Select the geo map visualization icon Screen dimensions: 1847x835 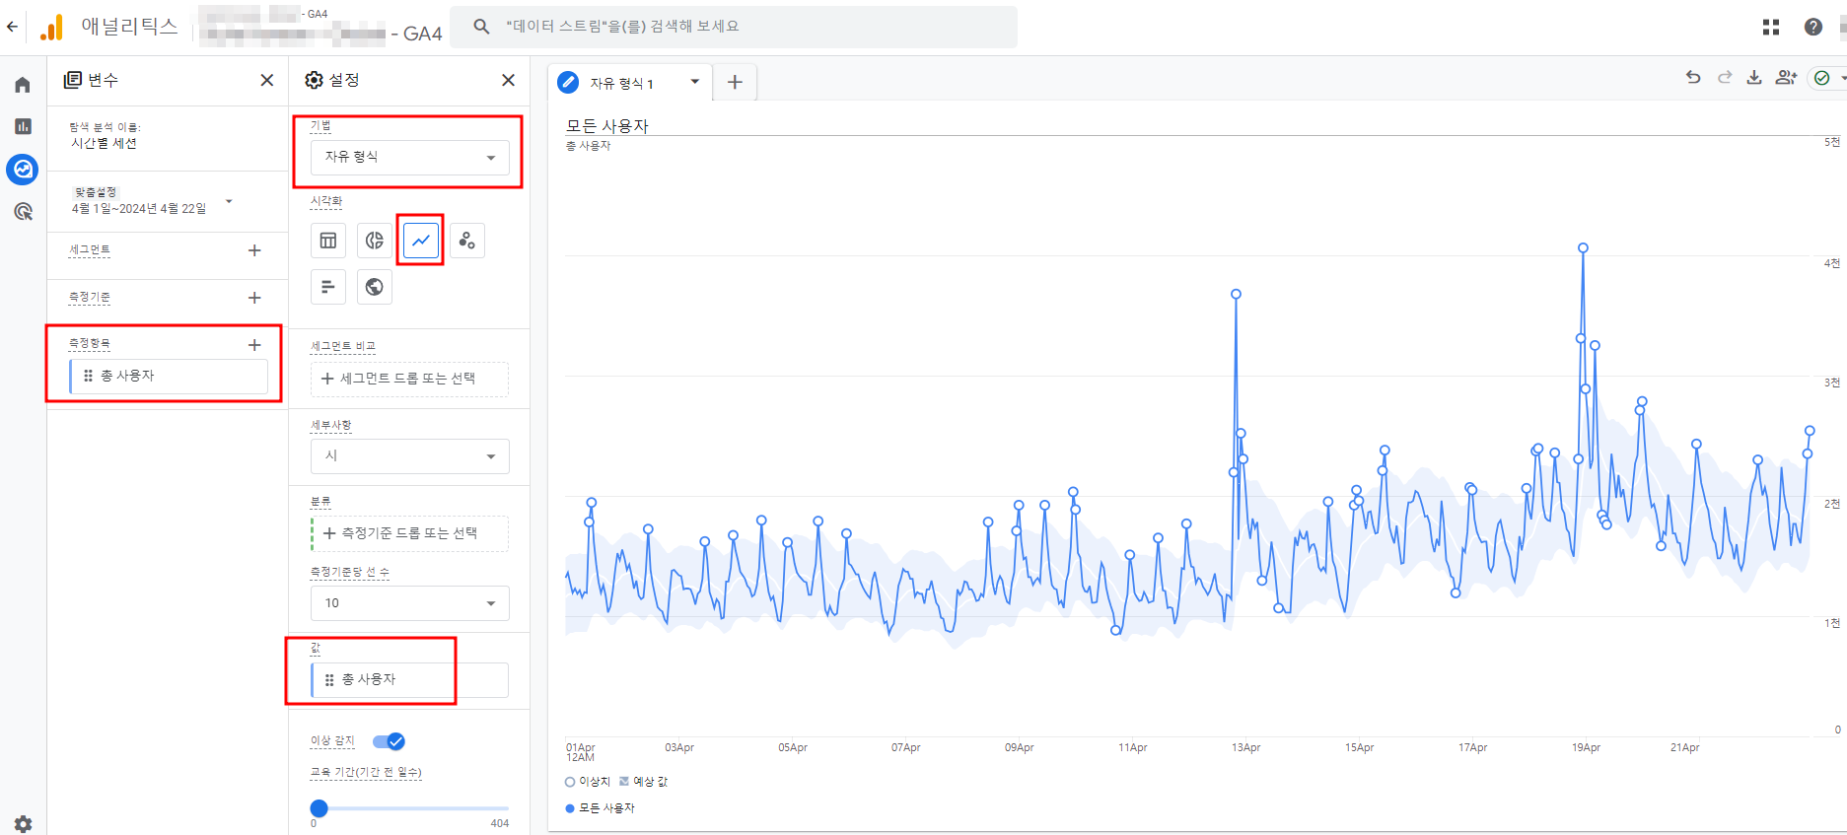click(x=375, y=287)
